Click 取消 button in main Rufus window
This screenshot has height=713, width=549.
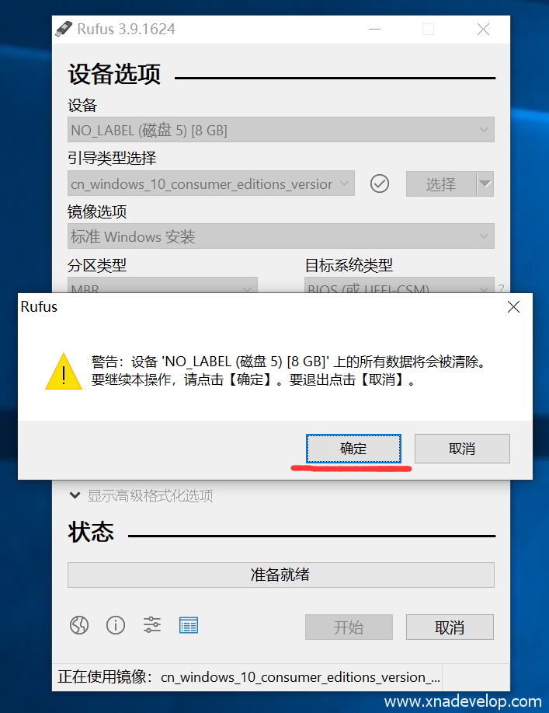click(450, 627)
